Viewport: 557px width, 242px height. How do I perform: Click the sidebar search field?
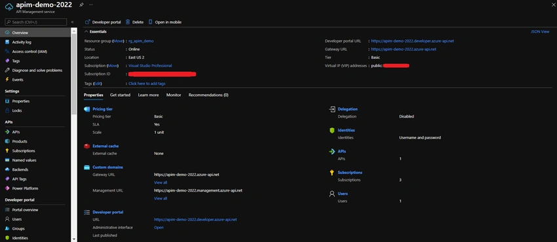pyautogui.click(x=36, y=22)
